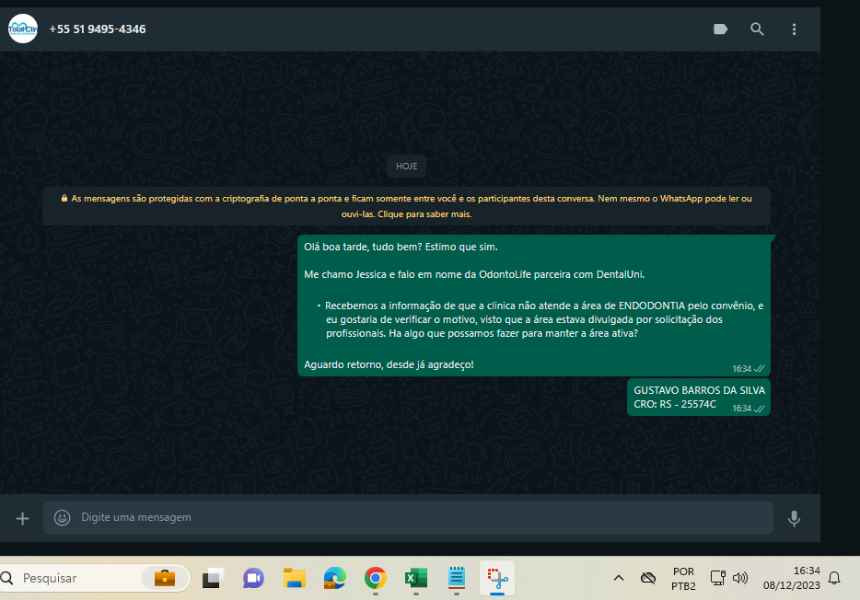Click the taskbar Pesquisar search box

click(x=96, y=578)
